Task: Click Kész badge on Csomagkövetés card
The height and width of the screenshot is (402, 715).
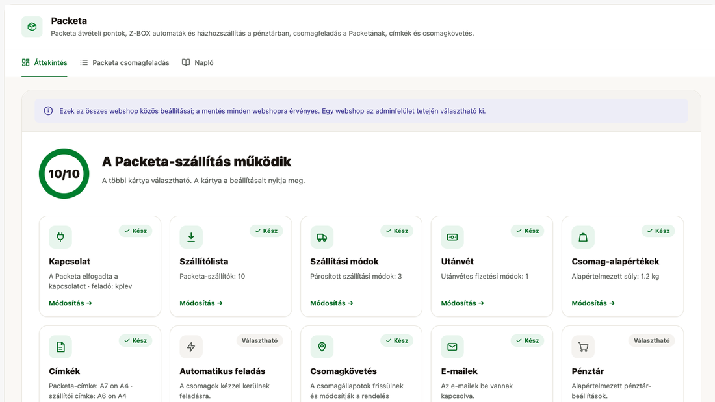Action: point(396,340)
